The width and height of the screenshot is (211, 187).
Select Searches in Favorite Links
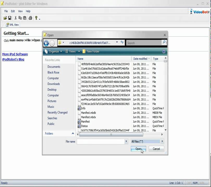(x=52, y=118)
